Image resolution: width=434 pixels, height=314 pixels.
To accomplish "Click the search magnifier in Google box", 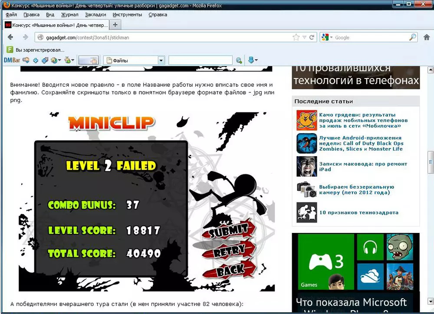I will [412, 37].
